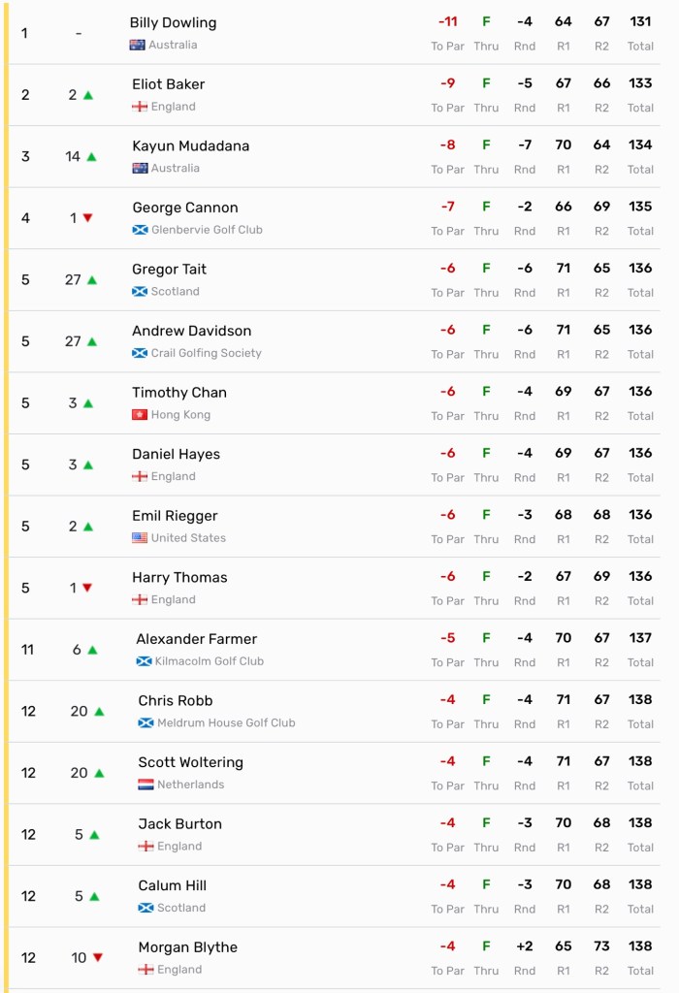Image resolution: width=679 pixels, height=993 pixels.
Task: Click the Scotland flag beside Kilmacolm Golf Club
Action: pyautogui.click(x=144, y=661)
